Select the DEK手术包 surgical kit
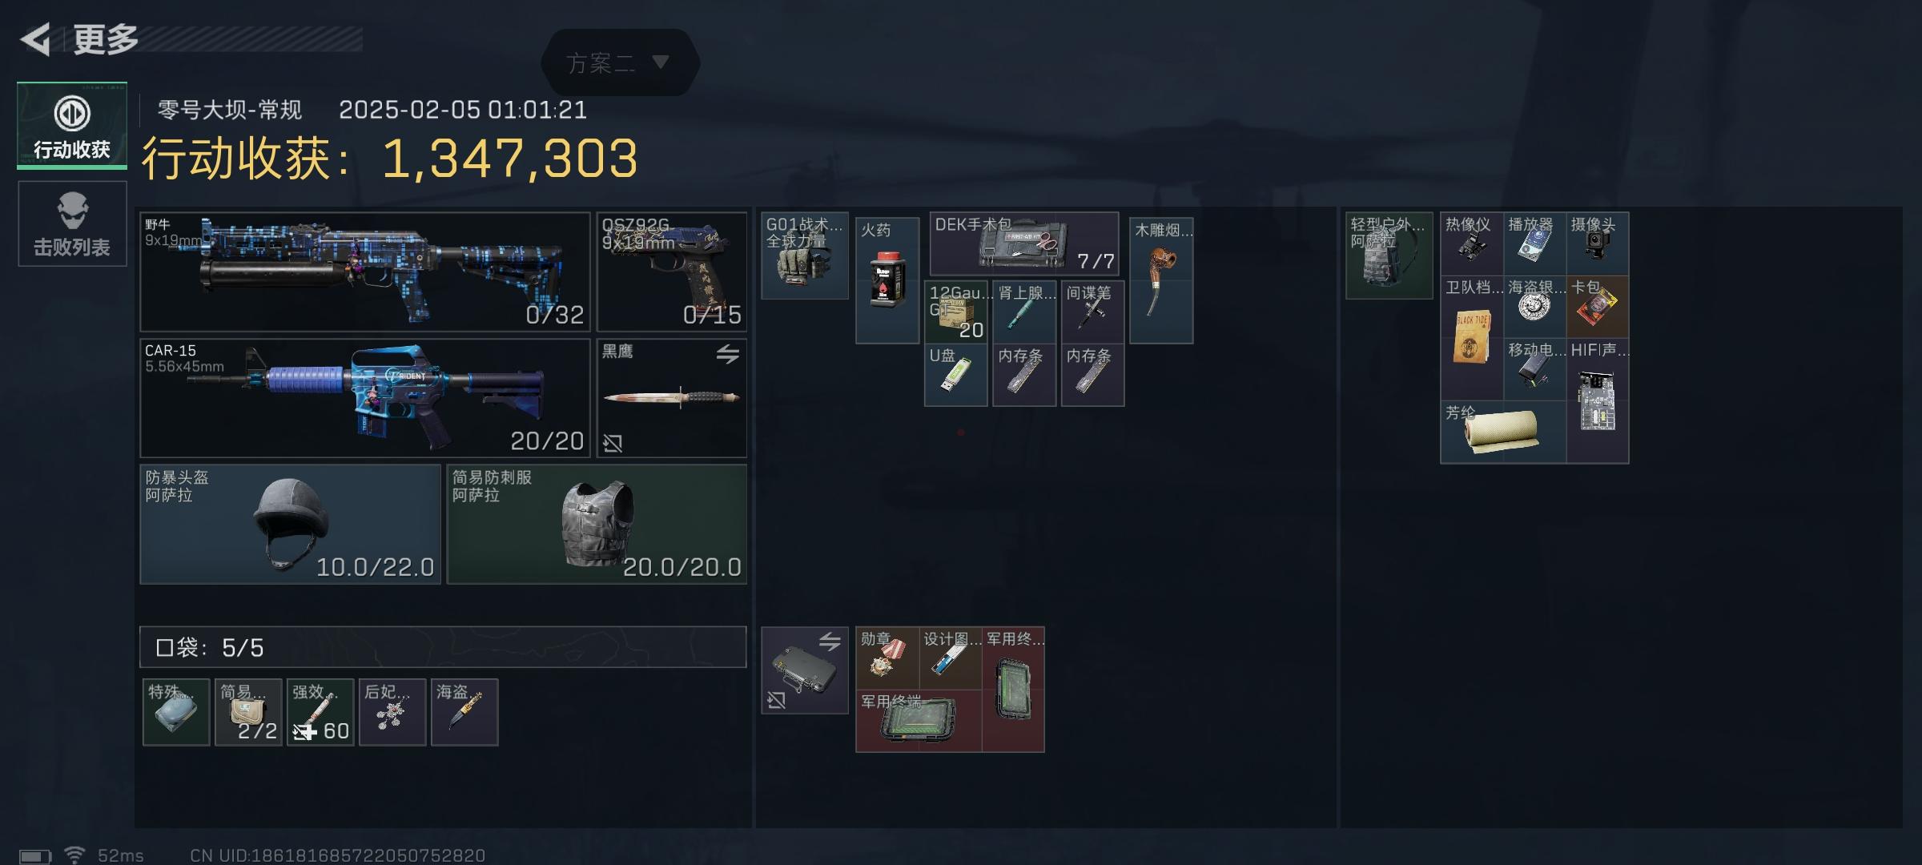 pos(1024,243)
